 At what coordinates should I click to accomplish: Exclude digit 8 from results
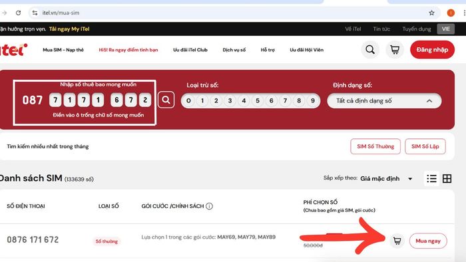(299, 101)
